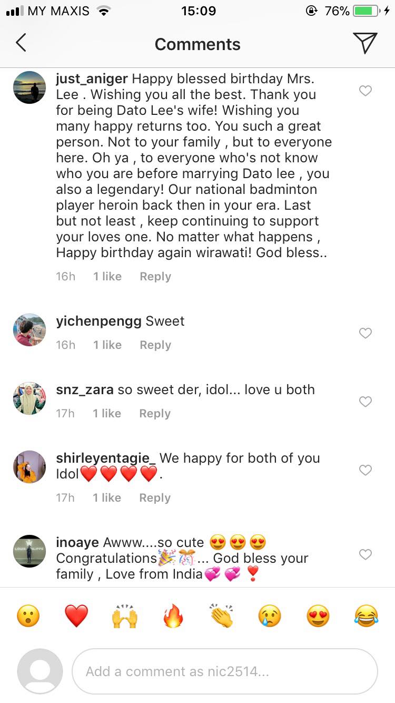The image size is (395, 703).
Task: Reply to just_aniger's comment
Action: click(x=155, y=276)
